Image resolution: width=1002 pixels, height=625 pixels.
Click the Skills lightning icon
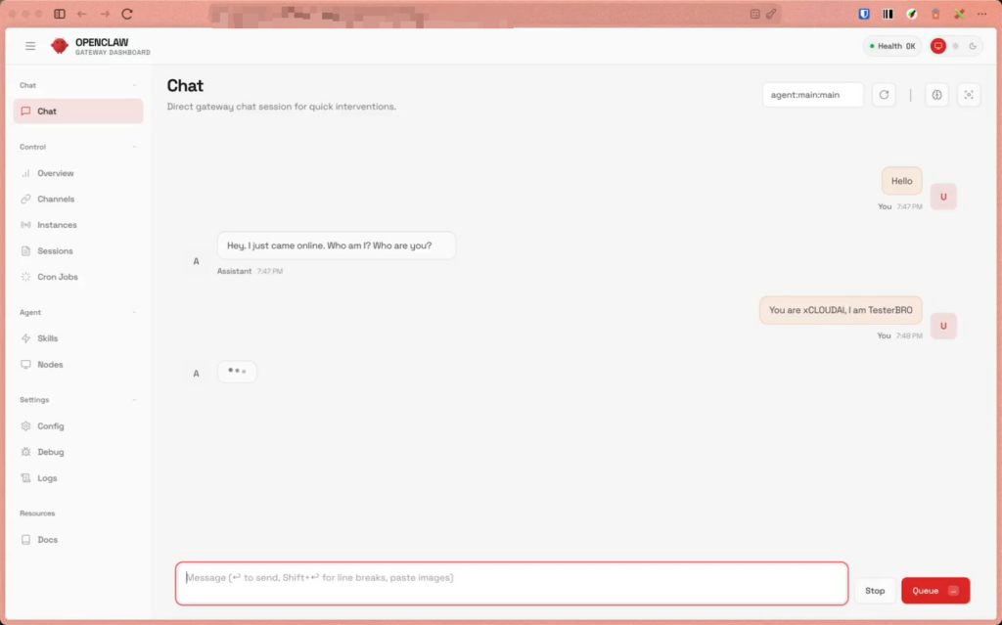tap(25, 338)
